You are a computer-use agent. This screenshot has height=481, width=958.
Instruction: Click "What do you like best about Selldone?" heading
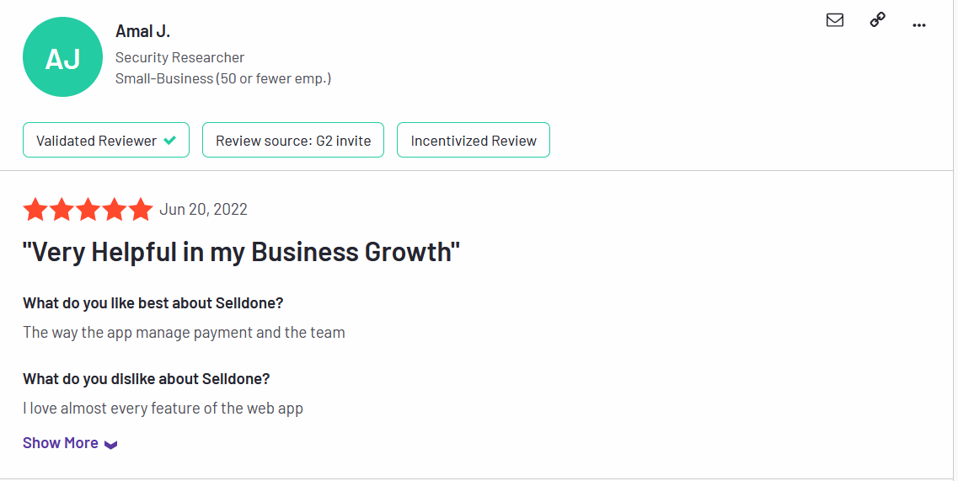[x=153, y=303]
